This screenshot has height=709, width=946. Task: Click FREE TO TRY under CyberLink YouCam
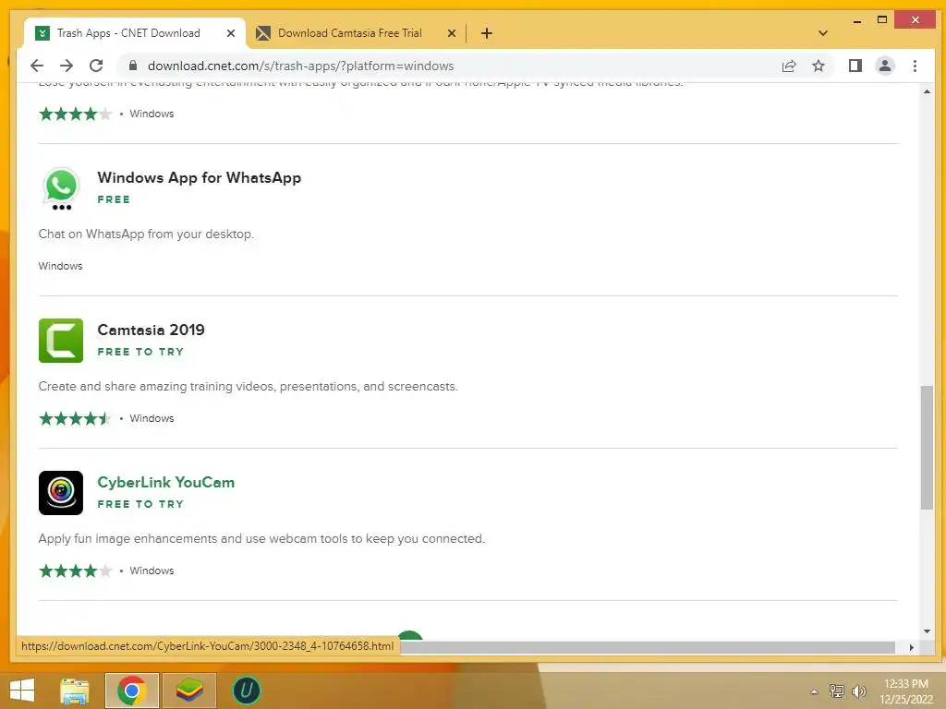pyautogui.click(x=140, y=504)
